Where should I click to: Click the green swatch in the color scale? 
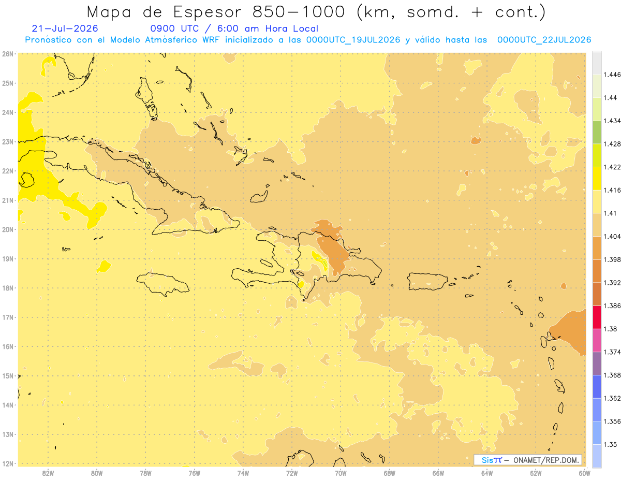tap(597, 132)
